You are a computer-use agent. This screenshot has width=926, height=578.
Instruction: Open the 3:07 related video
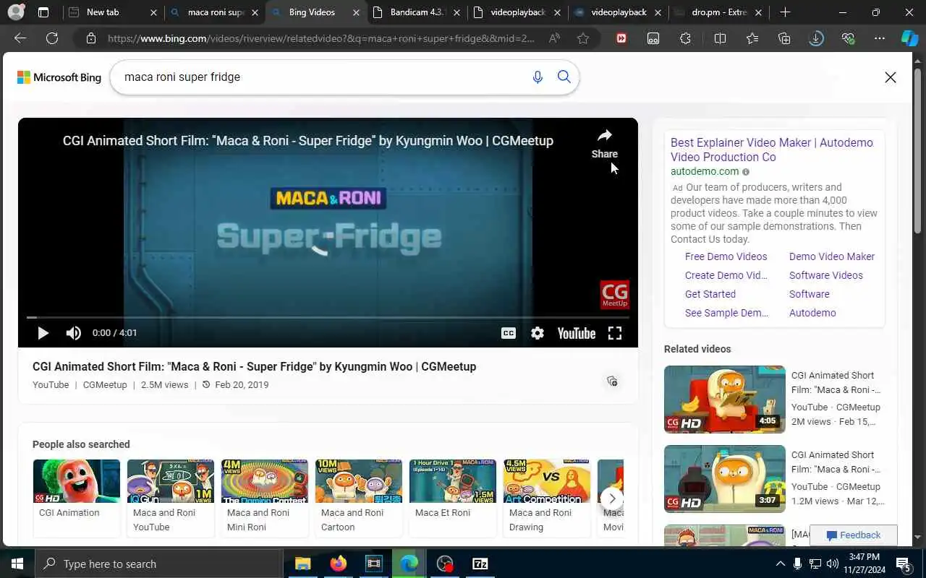tap(725, 479)
